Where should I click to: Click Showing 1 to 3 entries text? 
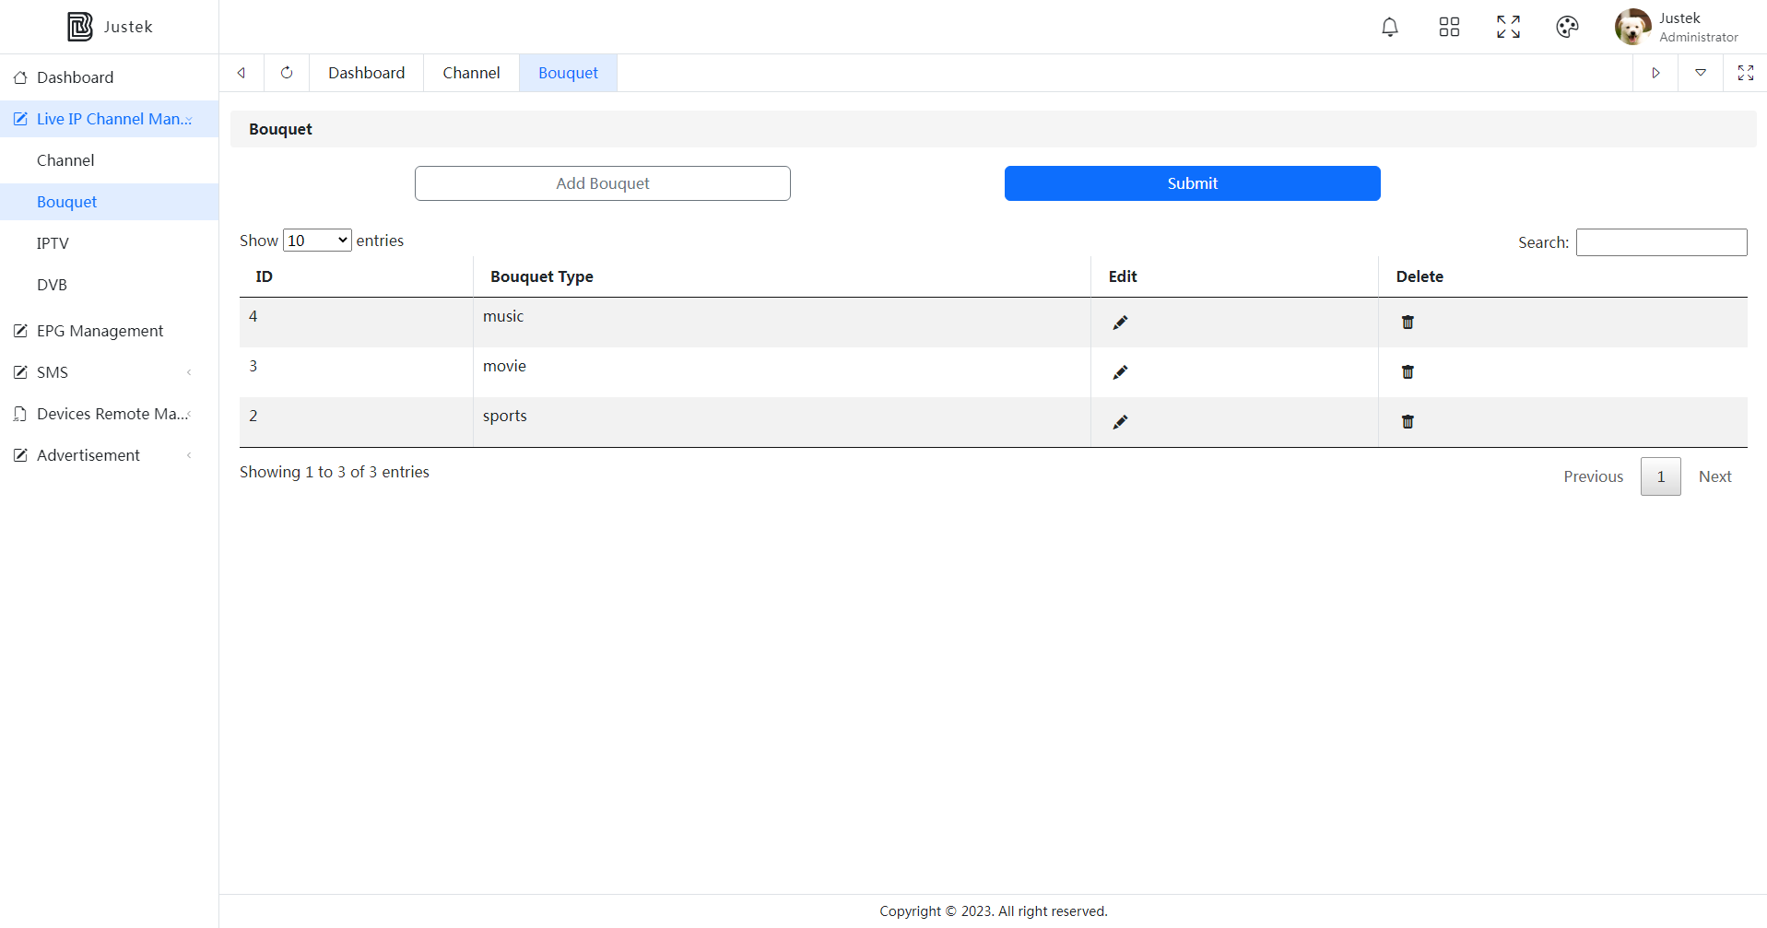click(x=335, y=472)
